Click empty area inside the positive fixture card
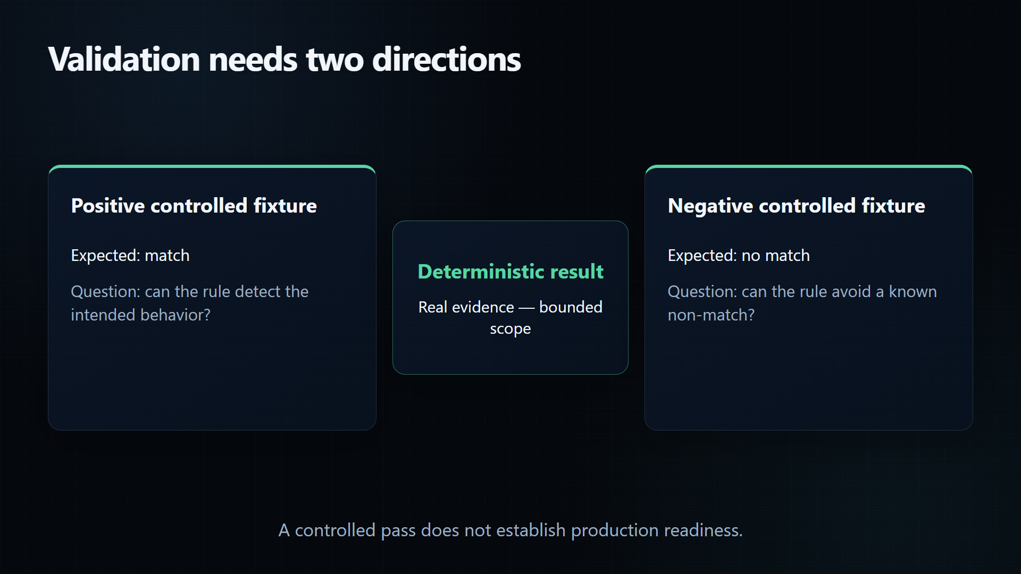Viewport: 1021px width, 574px height. [x=212, y=377]
